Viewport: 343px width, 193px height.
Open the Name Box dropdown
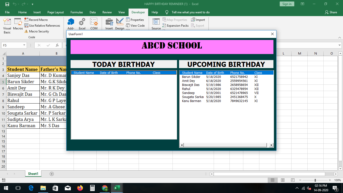coord(24,45)
